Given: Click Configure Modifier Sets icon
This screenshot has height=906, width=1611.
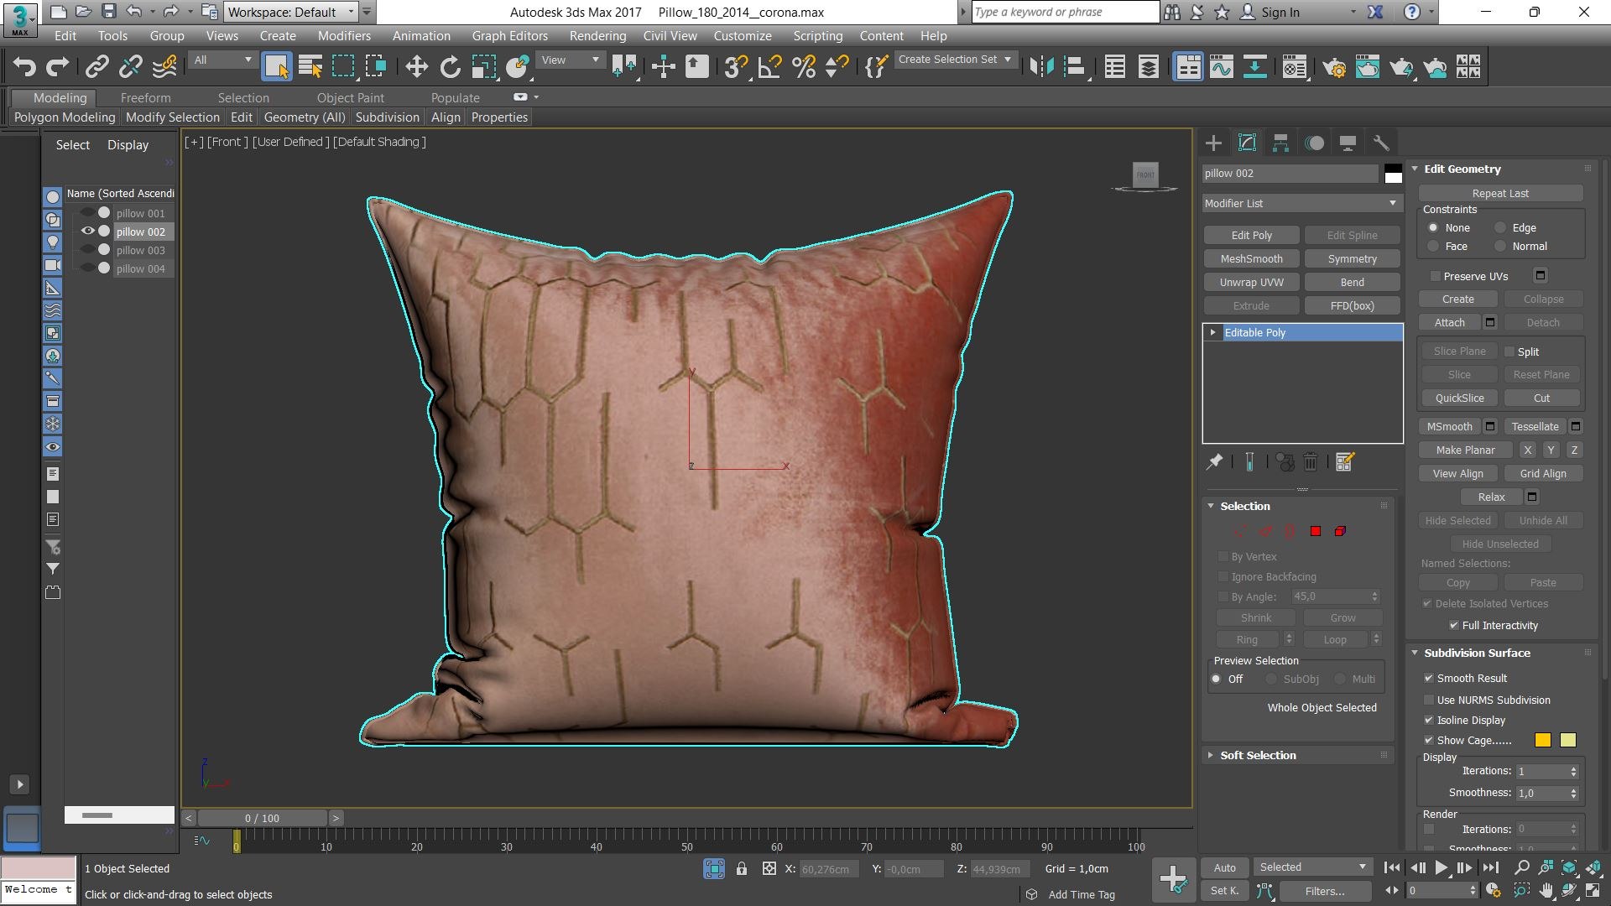Looking at the screenshot, I should coord(1345,461).
